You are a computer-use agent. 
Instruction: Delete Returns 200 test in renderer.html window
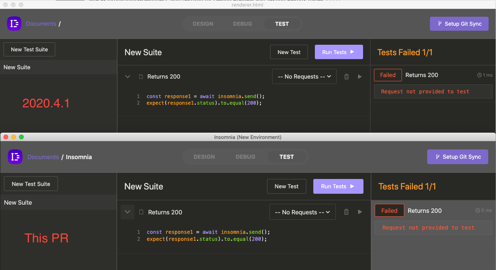click(x=346, y=77)
